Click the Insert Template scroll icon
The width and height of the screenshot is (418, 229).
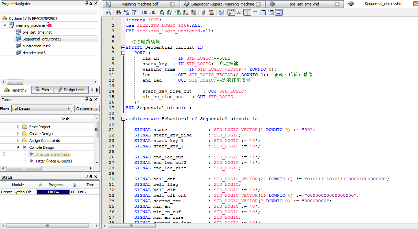211,13
